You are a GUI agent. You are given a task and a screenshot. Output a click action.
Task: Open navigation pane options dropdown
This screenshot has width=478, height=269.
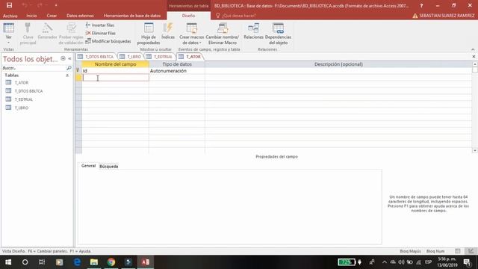(63, 58)
